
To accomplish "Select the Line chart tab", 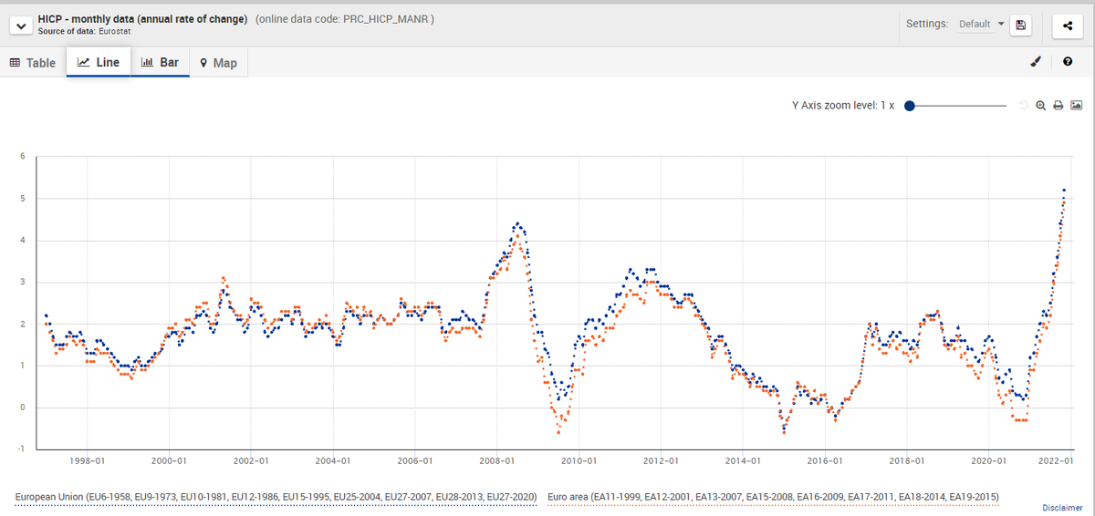I will pos(99,62).
